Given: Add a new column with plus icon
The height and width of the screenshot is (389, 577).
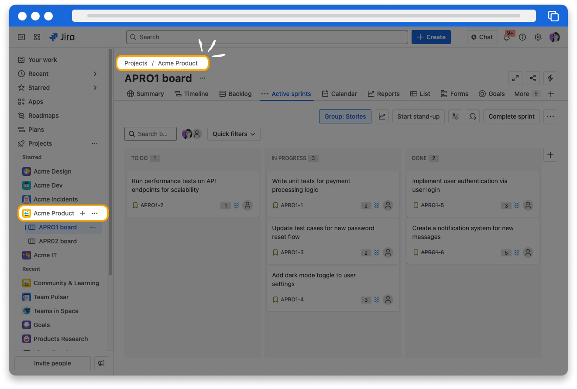Looking at the screenshot, I should coord(550,155).
